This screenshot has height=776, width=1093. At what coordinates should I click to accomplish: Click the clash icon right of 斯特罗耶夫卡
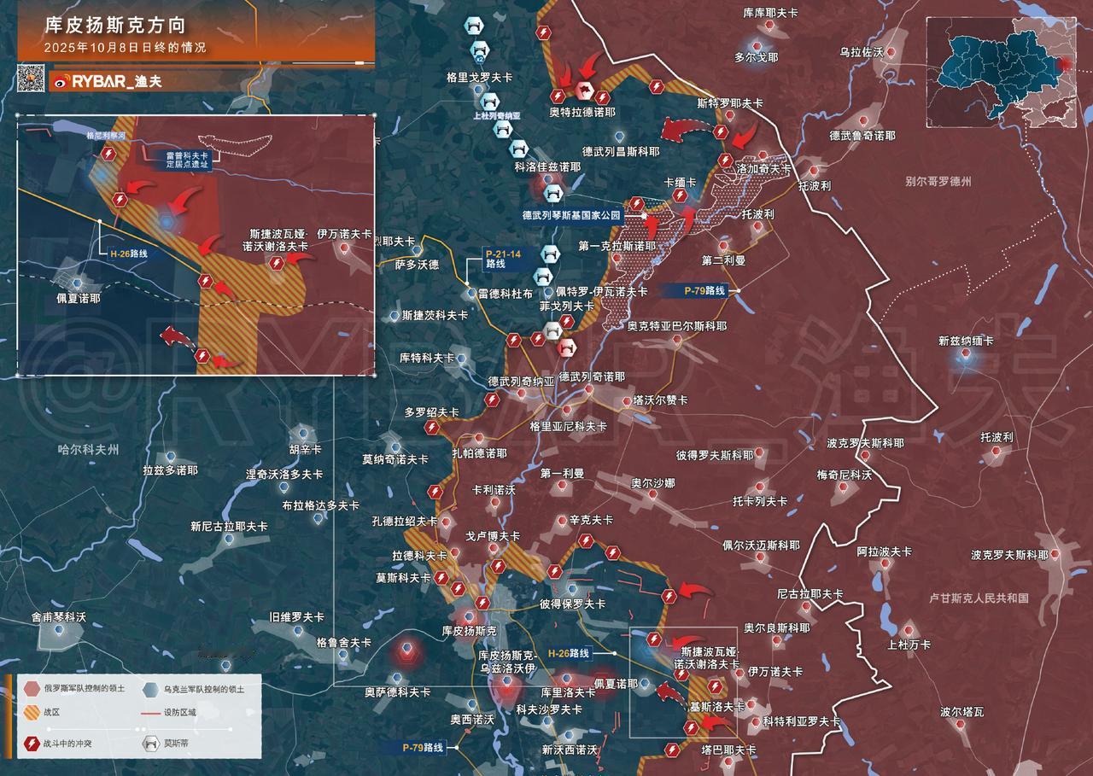pos(721,131)
